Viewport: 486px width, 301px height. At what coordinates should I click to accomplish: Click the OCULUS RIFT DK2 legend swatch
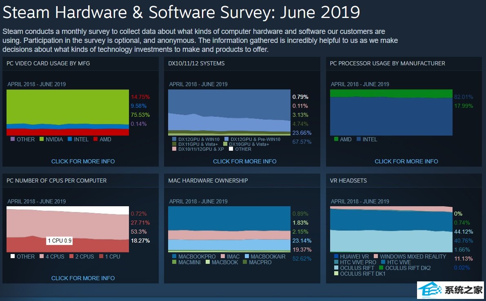click(381, 268)
